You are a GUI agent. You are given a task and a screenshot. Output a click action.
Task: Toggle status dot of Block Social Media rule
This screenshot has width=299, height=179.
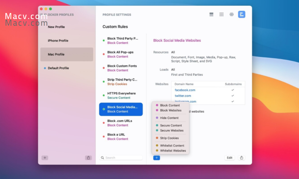click(104, 109)
